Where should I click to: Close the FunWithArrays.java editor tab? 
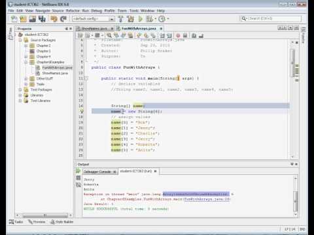(x=161, y=29)
